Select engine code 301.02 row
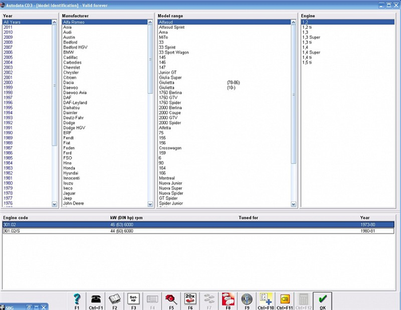This screenshot has width=401, height=310. click(198, 225)
